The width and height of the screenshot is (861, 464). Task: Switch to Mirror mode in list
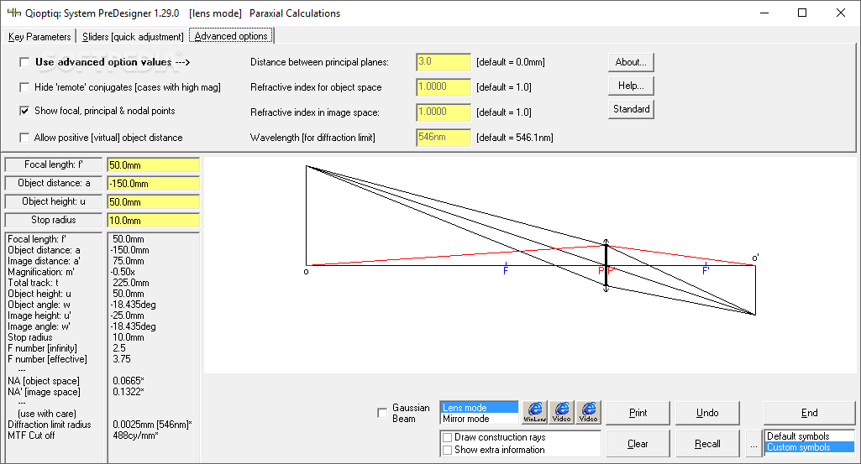(480, 419)
